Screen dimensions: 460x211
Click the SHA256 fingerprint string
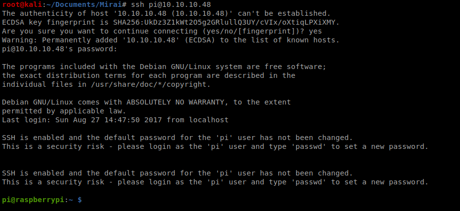click(226, 22)
